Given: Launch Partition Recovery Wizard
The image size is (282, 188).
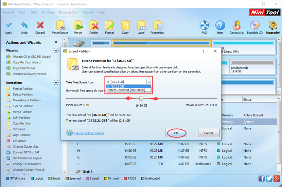Looking at the screenshot, I should (x=29, y=74).
